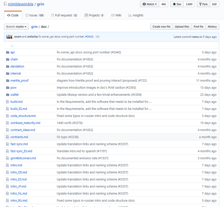Click the pow folder icon

8,87
